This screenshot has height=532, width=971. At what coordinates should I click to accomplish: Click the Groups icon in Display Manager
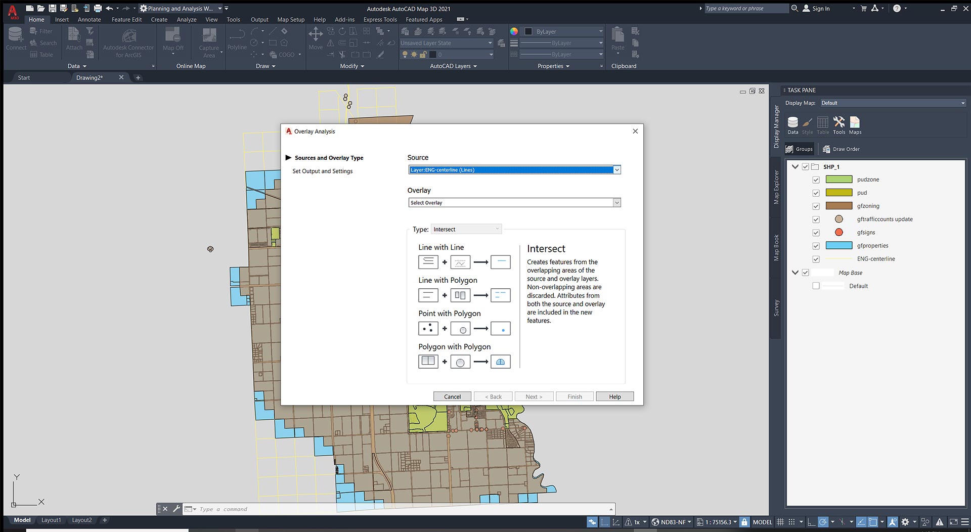[799, 149]
